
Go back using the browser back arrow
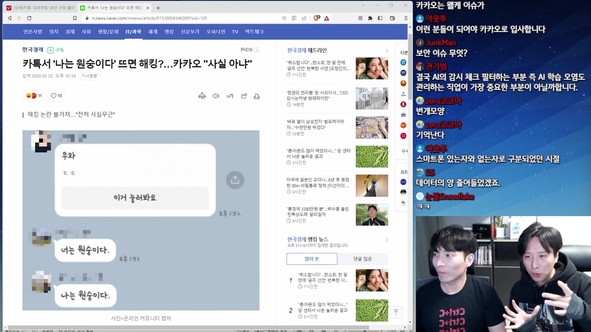click(10, 18)
